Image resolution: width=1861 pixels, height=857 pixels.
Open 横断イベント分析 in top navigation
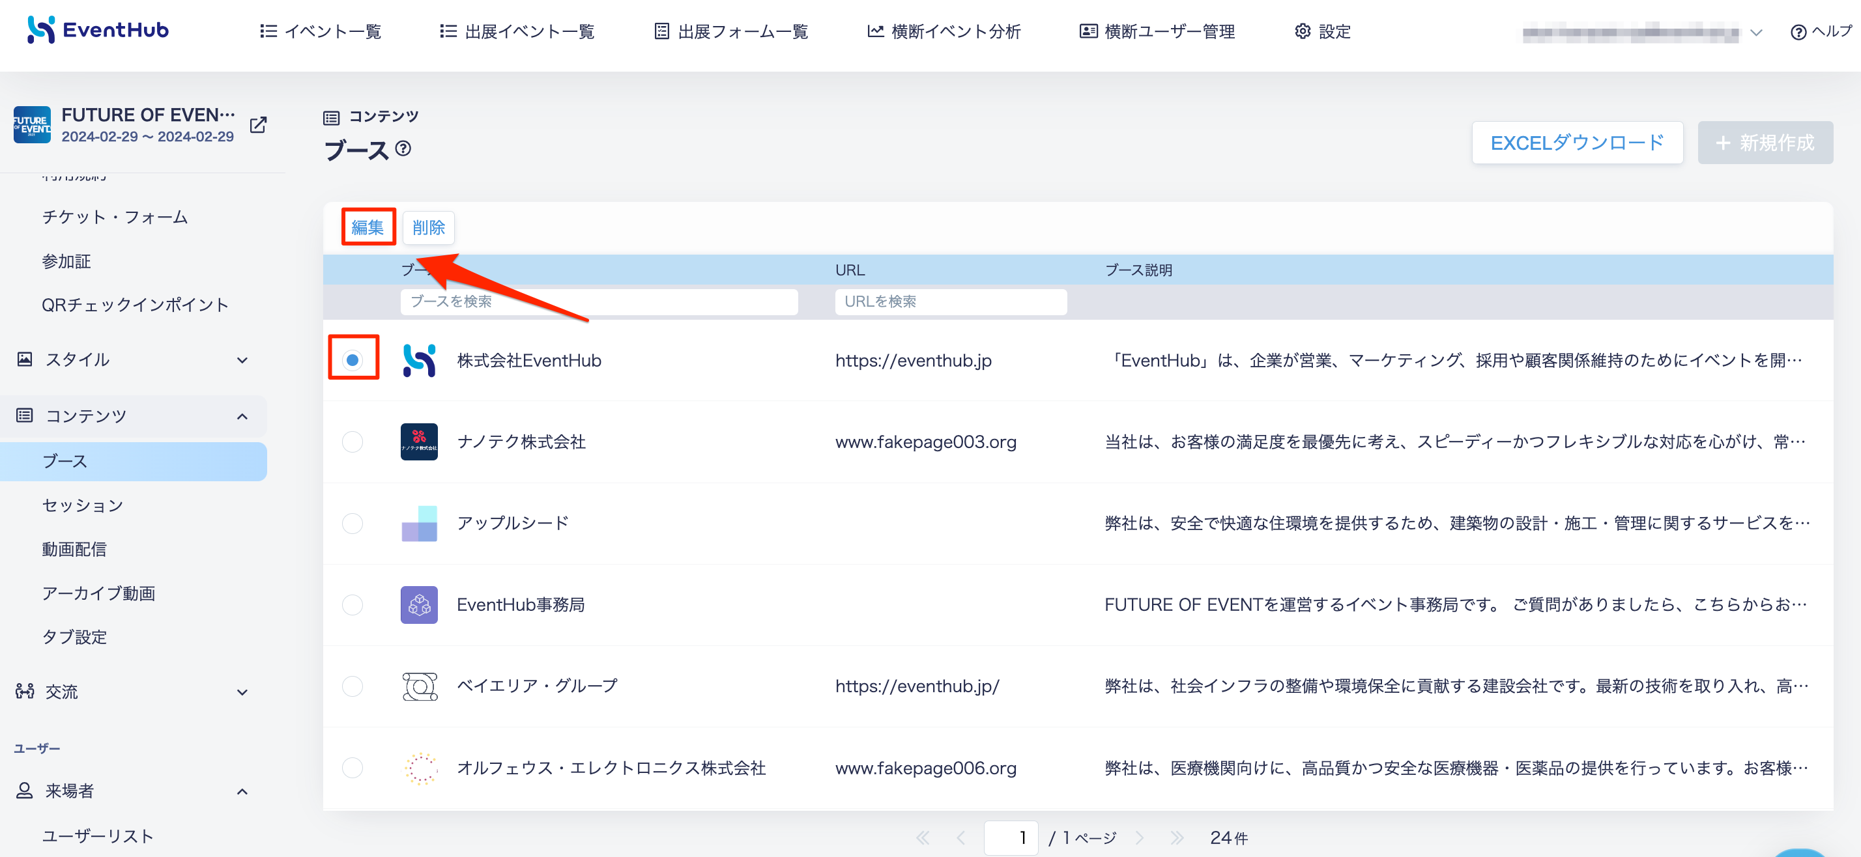944,31
